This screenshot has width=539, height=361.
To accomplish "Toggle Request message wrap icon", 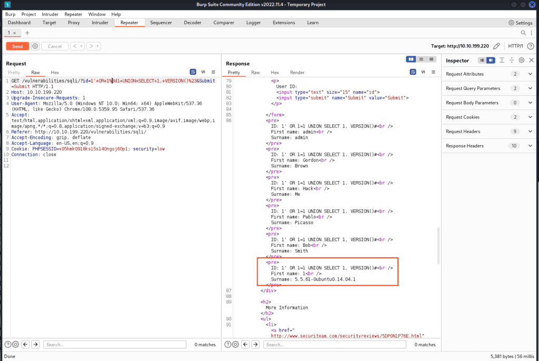I will tap(193, 72).
